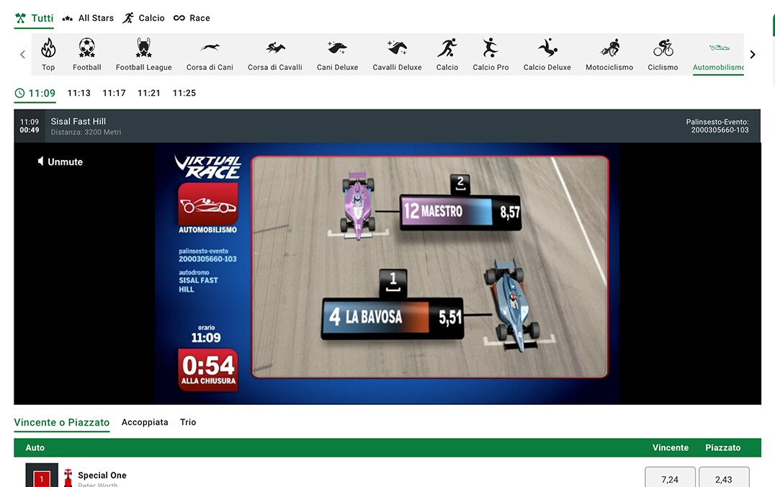
Task: Click the Palinsesto-Evento code in header
Action: (717, 125)
